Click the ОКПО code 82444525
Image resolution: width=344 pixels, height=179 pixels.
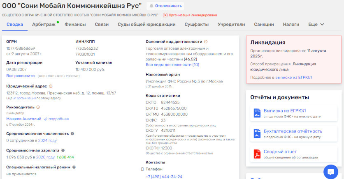[x=170, y=102]
